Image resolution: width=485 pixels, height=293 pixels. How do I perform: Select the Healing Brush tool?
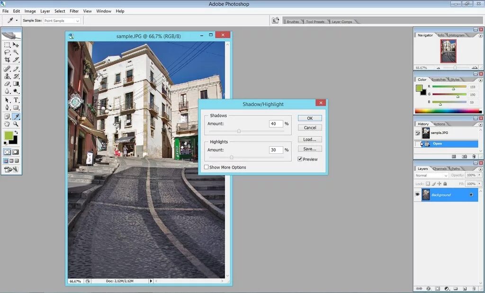[7, 69]
